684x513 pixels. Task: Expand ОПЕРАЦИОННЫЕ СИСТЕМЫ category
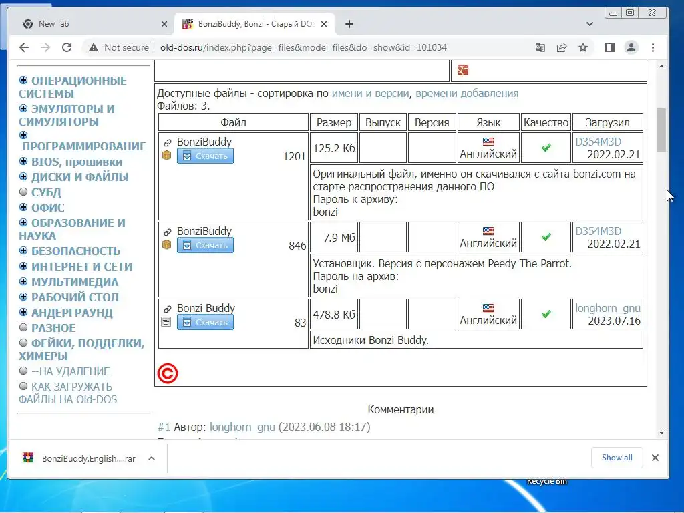point(23,80)
